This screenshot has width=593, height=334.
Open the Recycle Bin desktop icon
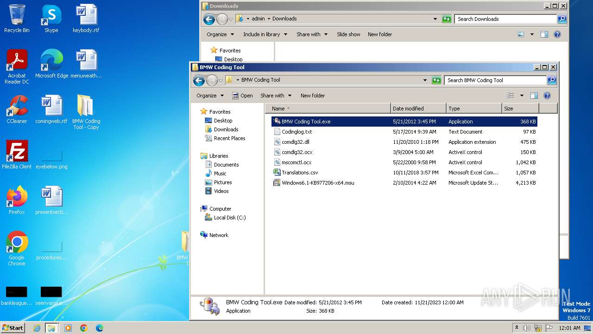17,19
